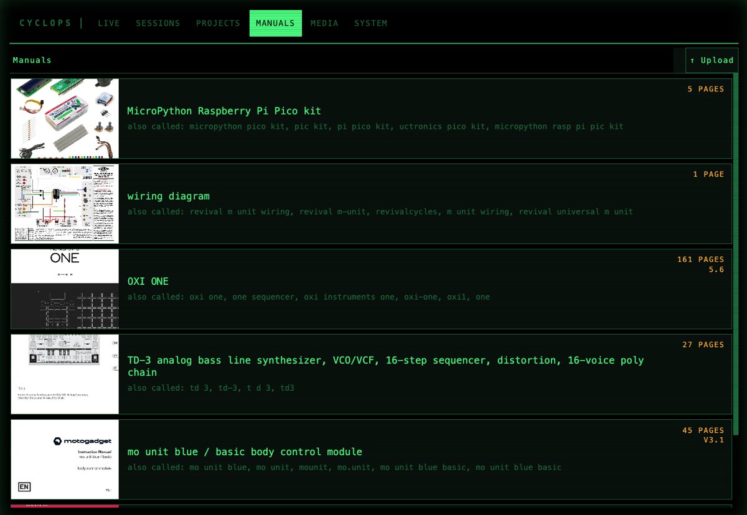The image size is (747, 515).
Task: Click aliases starting 'micropython pico kit'
Action: tap(375, 127)
